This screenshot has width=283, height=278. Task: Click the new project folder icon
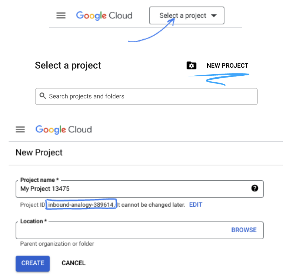[191, 65]
